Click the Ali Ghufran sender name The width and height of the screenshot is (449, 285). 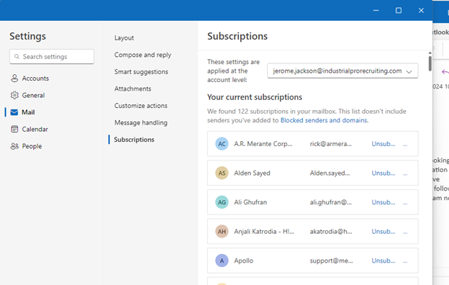click(250, 202)
